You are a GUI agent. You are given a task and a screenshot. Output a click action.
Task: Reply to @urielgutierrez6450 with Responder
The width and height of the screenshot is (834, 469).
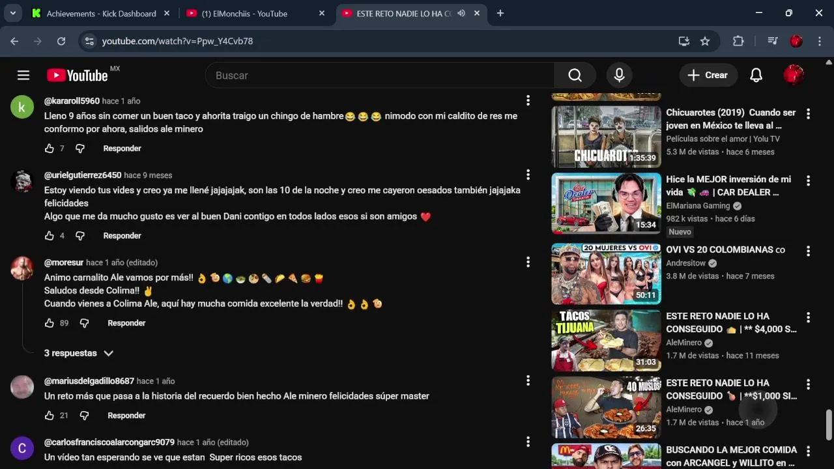point(122,236)
